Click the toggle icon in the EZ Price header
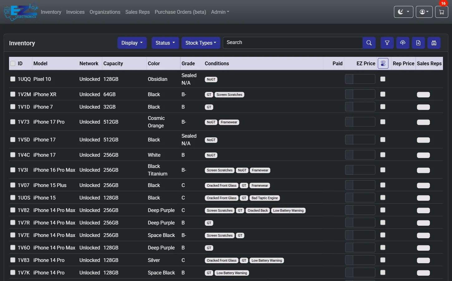 click(383, 63)
